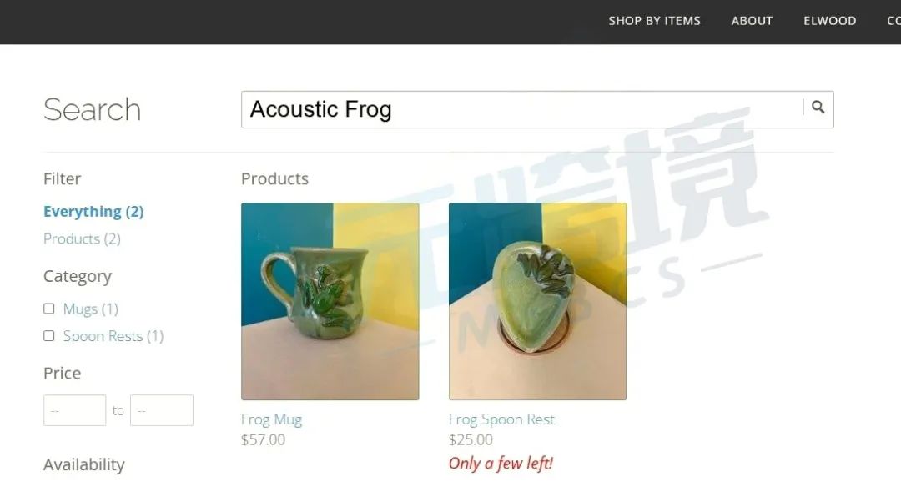Open the Shop By Items menu

655,21
